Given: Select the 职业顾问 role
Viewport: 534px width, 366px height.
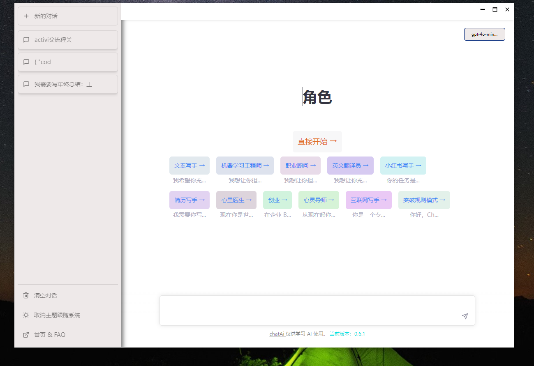Looking at the screenshot, I should click(301, 166).
